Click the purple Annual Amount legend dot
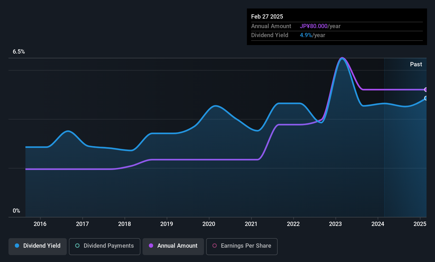This screenshot has height=262, width=435. pyautogui.click(x=151, y=246)
